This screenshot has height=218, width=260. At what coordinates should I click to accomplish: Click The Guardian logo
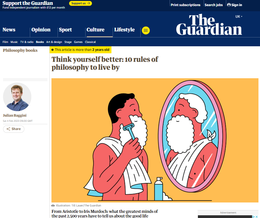(x=209, y=25)
